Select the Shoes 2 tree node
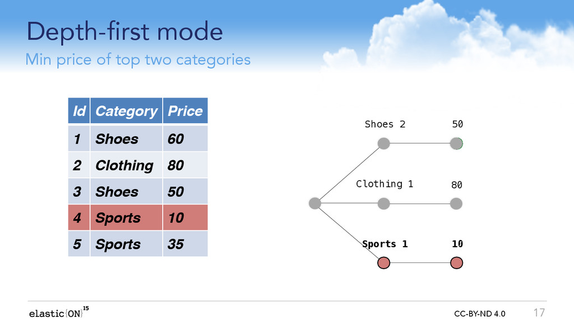This screenshot has width=574, height=323. [383, 143]
